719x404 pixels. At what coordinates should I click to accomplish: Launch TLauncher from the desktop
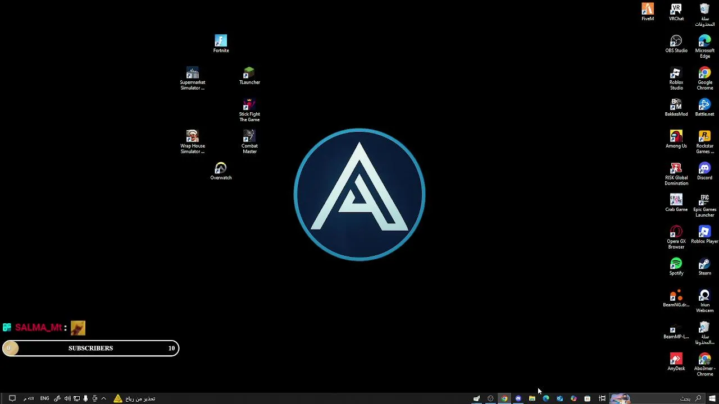(249, 76)
